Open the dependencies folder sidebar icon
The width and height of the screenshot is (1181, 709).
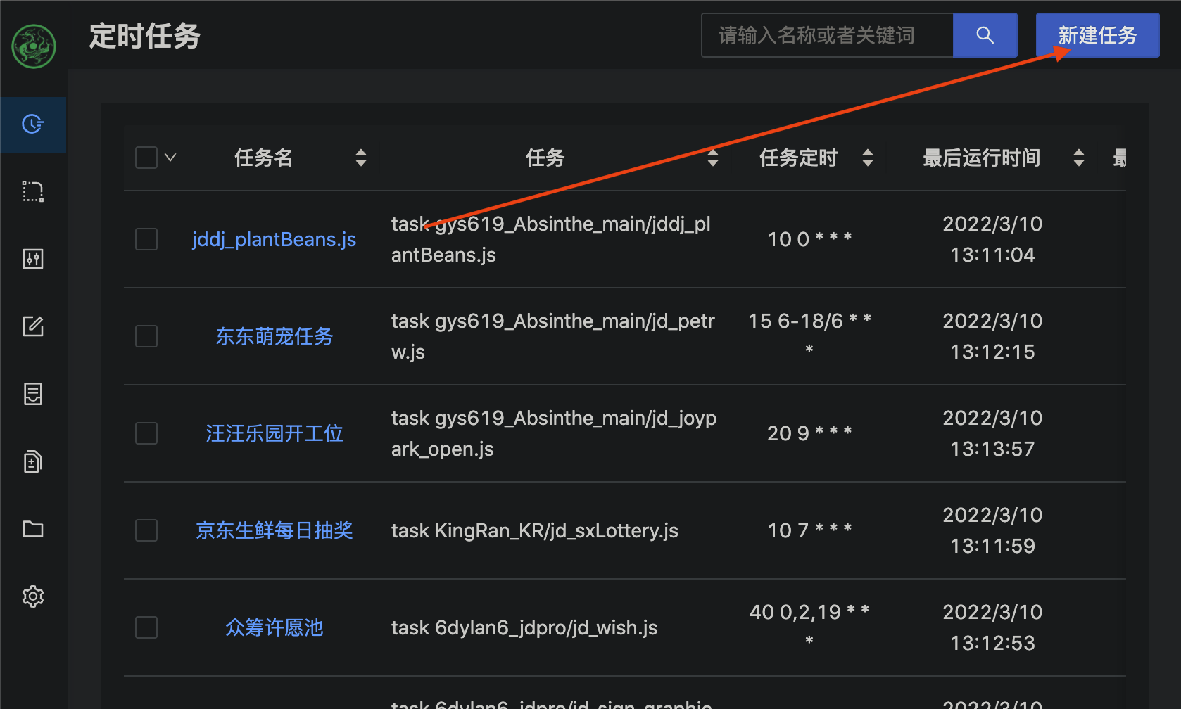click(32, 528)
